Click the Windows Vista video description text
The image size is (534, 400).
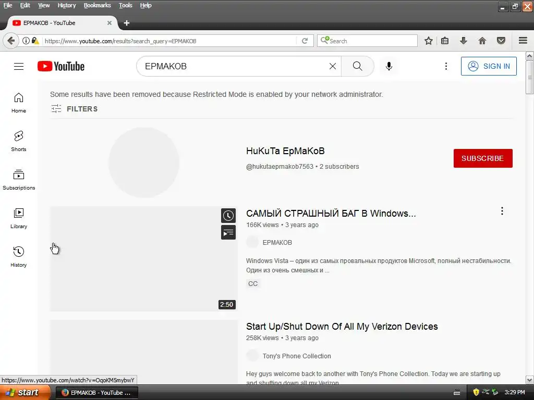[379, 266]
